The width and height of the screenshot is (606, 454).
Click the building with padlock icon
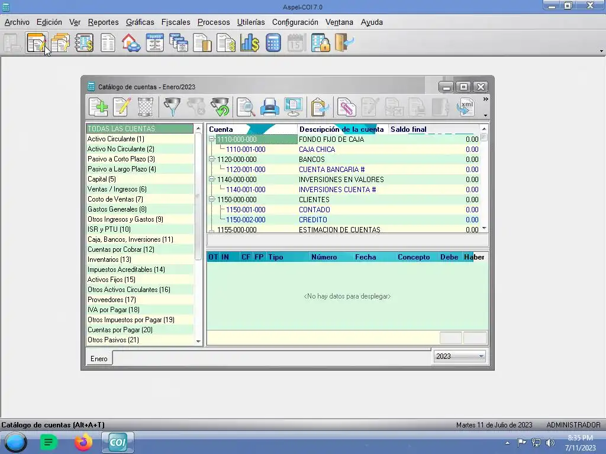coord(320,43)
